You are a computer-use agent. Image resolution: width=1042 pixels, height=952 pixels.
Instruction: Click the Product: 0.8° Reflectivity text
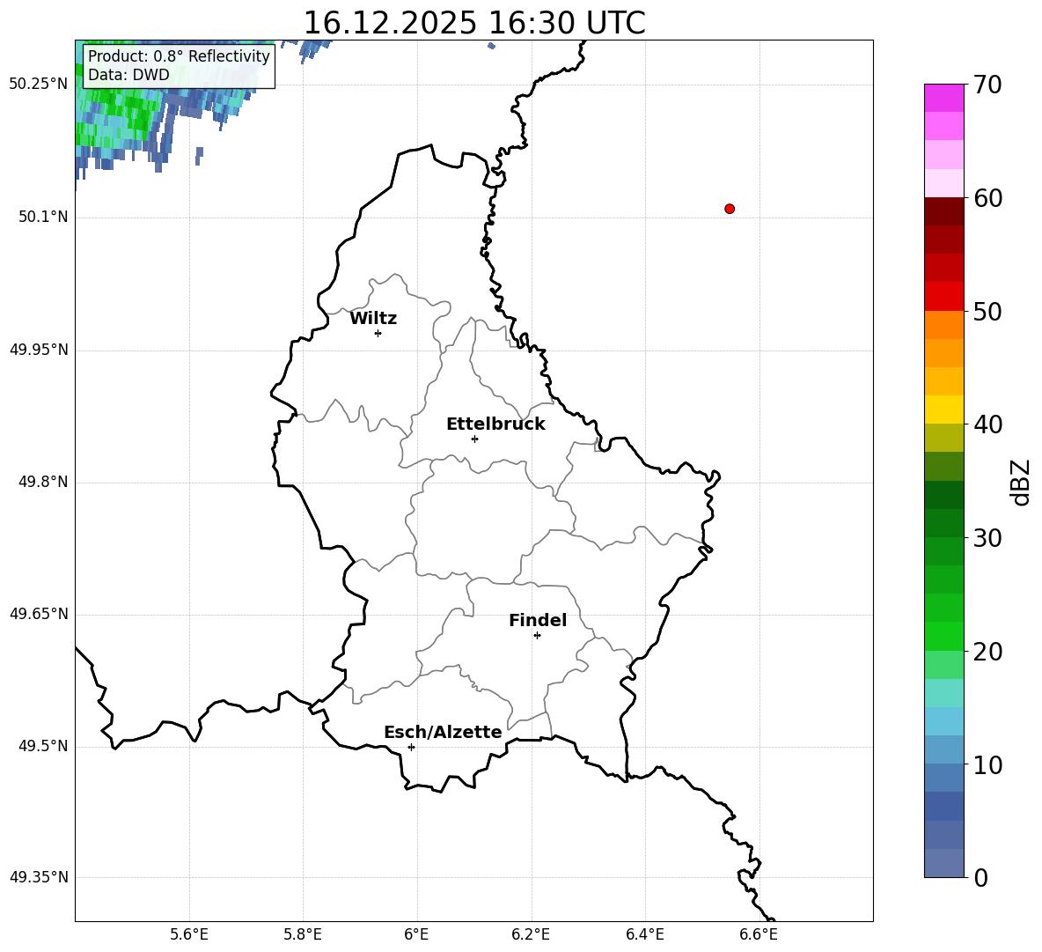(179, 55)
